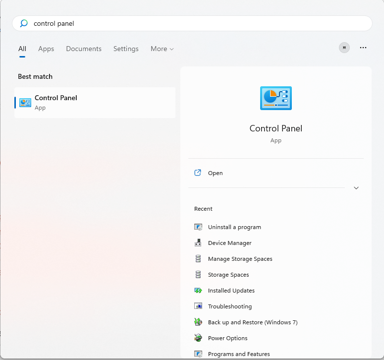
Task: Click the Power Options icon
Action: coord(198,338)
